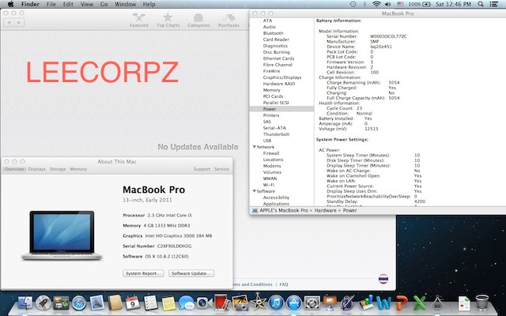
Task: Select Power in System Information sidebar
Action: pyautogui.click(x=281, y=109)
